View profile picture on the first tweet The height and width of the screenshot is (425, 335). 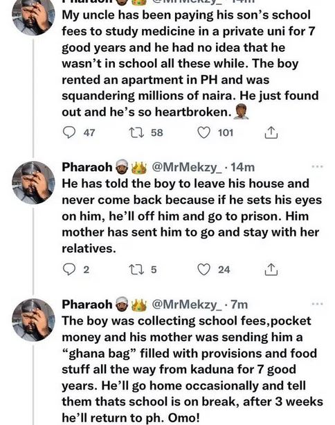coord(33,17)
